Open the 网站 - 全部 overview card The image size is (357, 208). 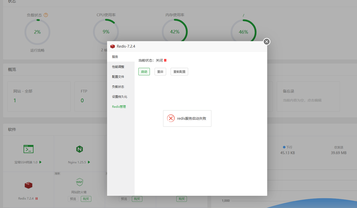pyautogui.click(x=39, y=96)
